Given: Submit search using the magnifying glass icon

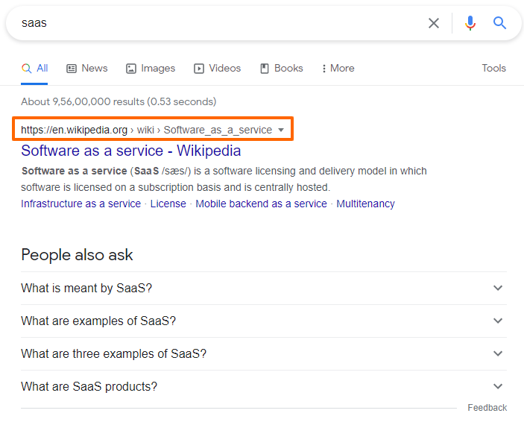Looking at the screenshot, I should click(499, 23).
